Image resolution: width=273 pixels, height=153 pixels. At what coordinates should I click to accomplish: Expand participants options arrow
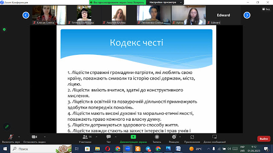pos(96,137)
